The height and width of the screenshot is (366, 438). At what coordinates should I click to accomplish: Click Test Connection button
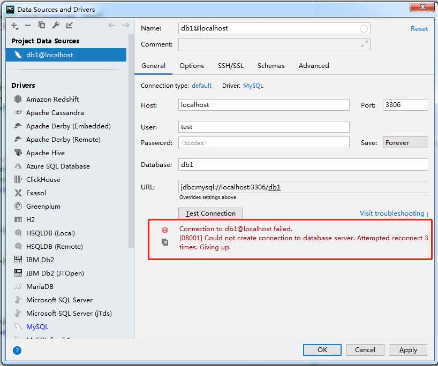pos(210,213)
